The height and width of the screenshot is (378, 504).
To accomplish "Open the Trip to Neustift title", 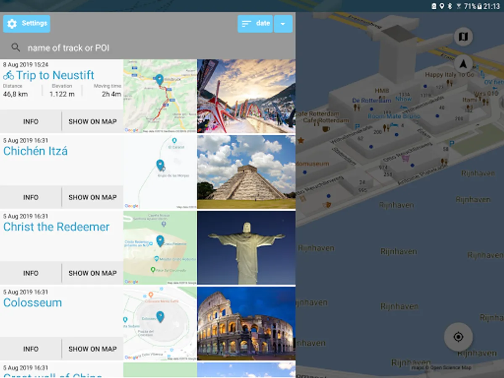I will (x=55, y=76).
